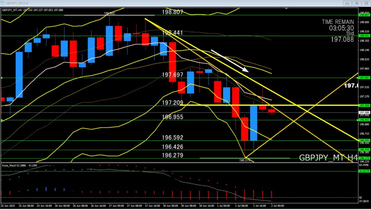The width and height of the screenshot is (371, 210).
Task: Click the fuuta_Macd indicator label
Action: tap(10, 165)
